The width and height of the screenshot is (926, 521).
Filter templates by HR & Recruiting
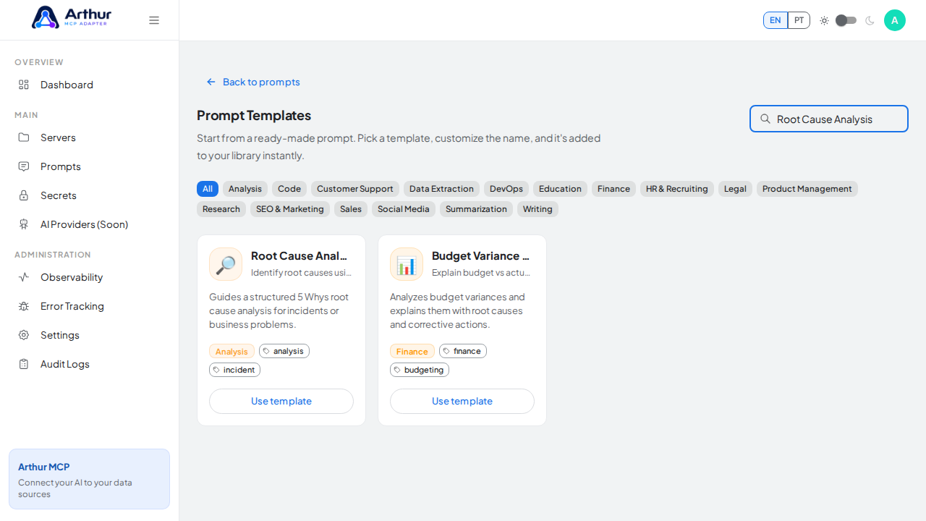(677, 189)
